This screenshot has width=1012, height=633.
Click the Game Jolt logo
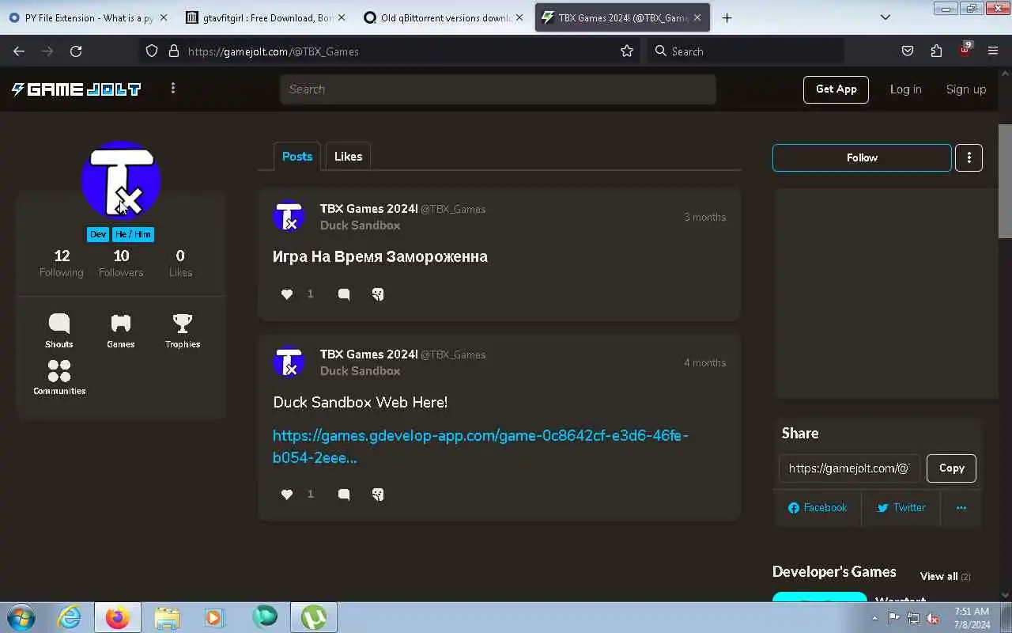[76, 89]
